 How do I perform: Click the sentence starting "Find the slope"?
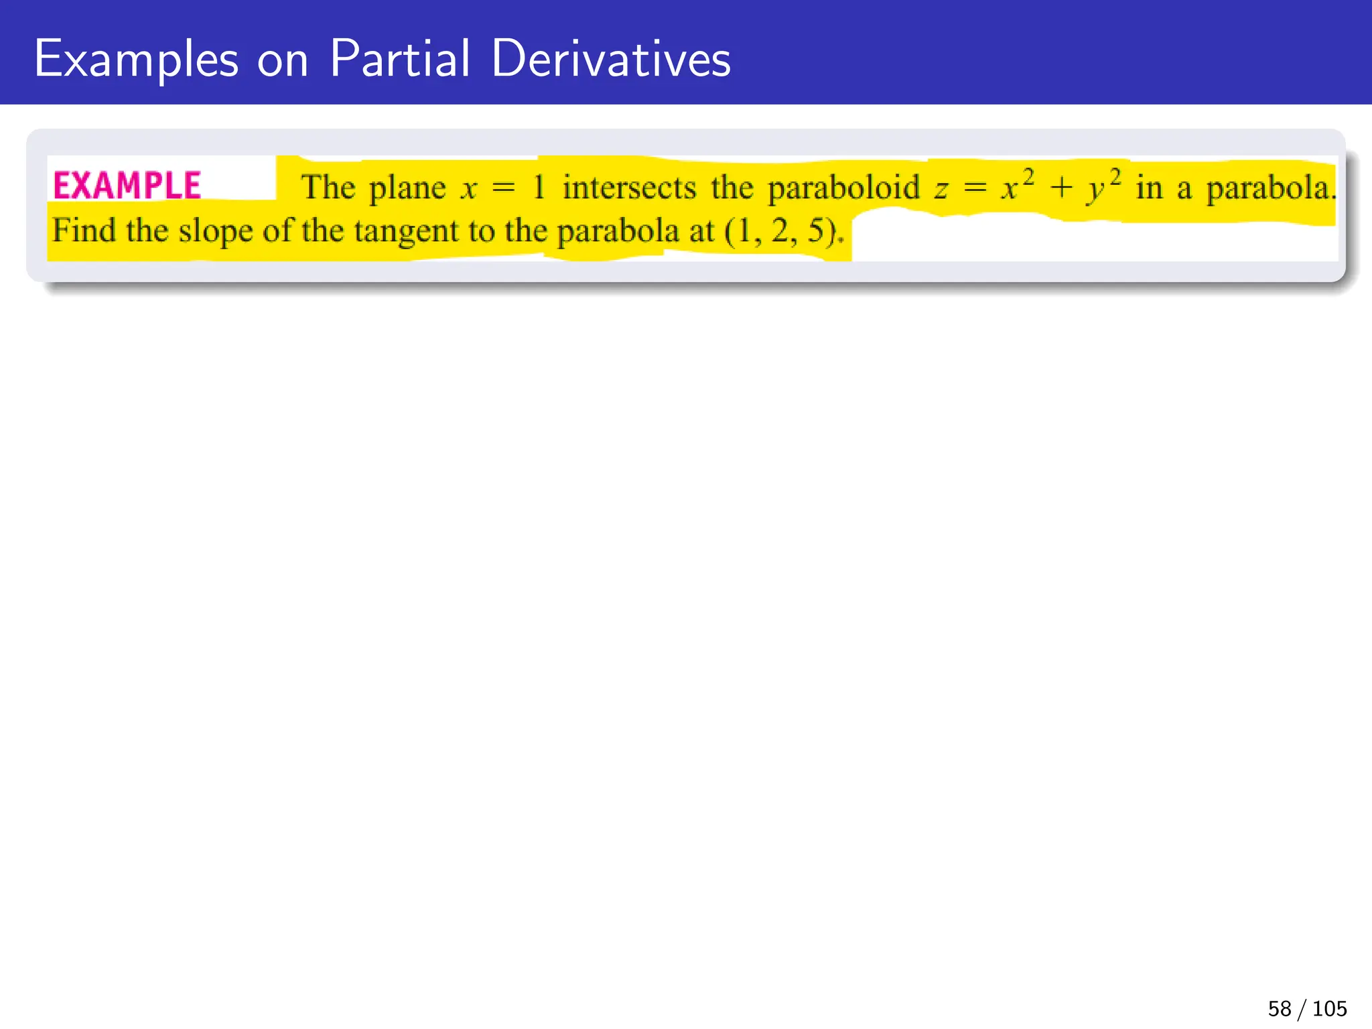pyautogui.click(x=448, y=231)
